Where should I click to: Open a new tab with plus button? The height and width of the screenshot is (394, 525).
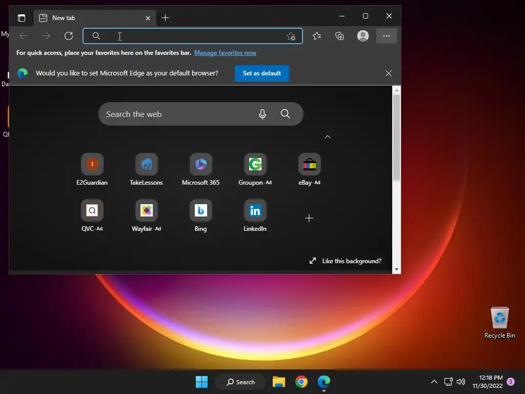point(165,18)
